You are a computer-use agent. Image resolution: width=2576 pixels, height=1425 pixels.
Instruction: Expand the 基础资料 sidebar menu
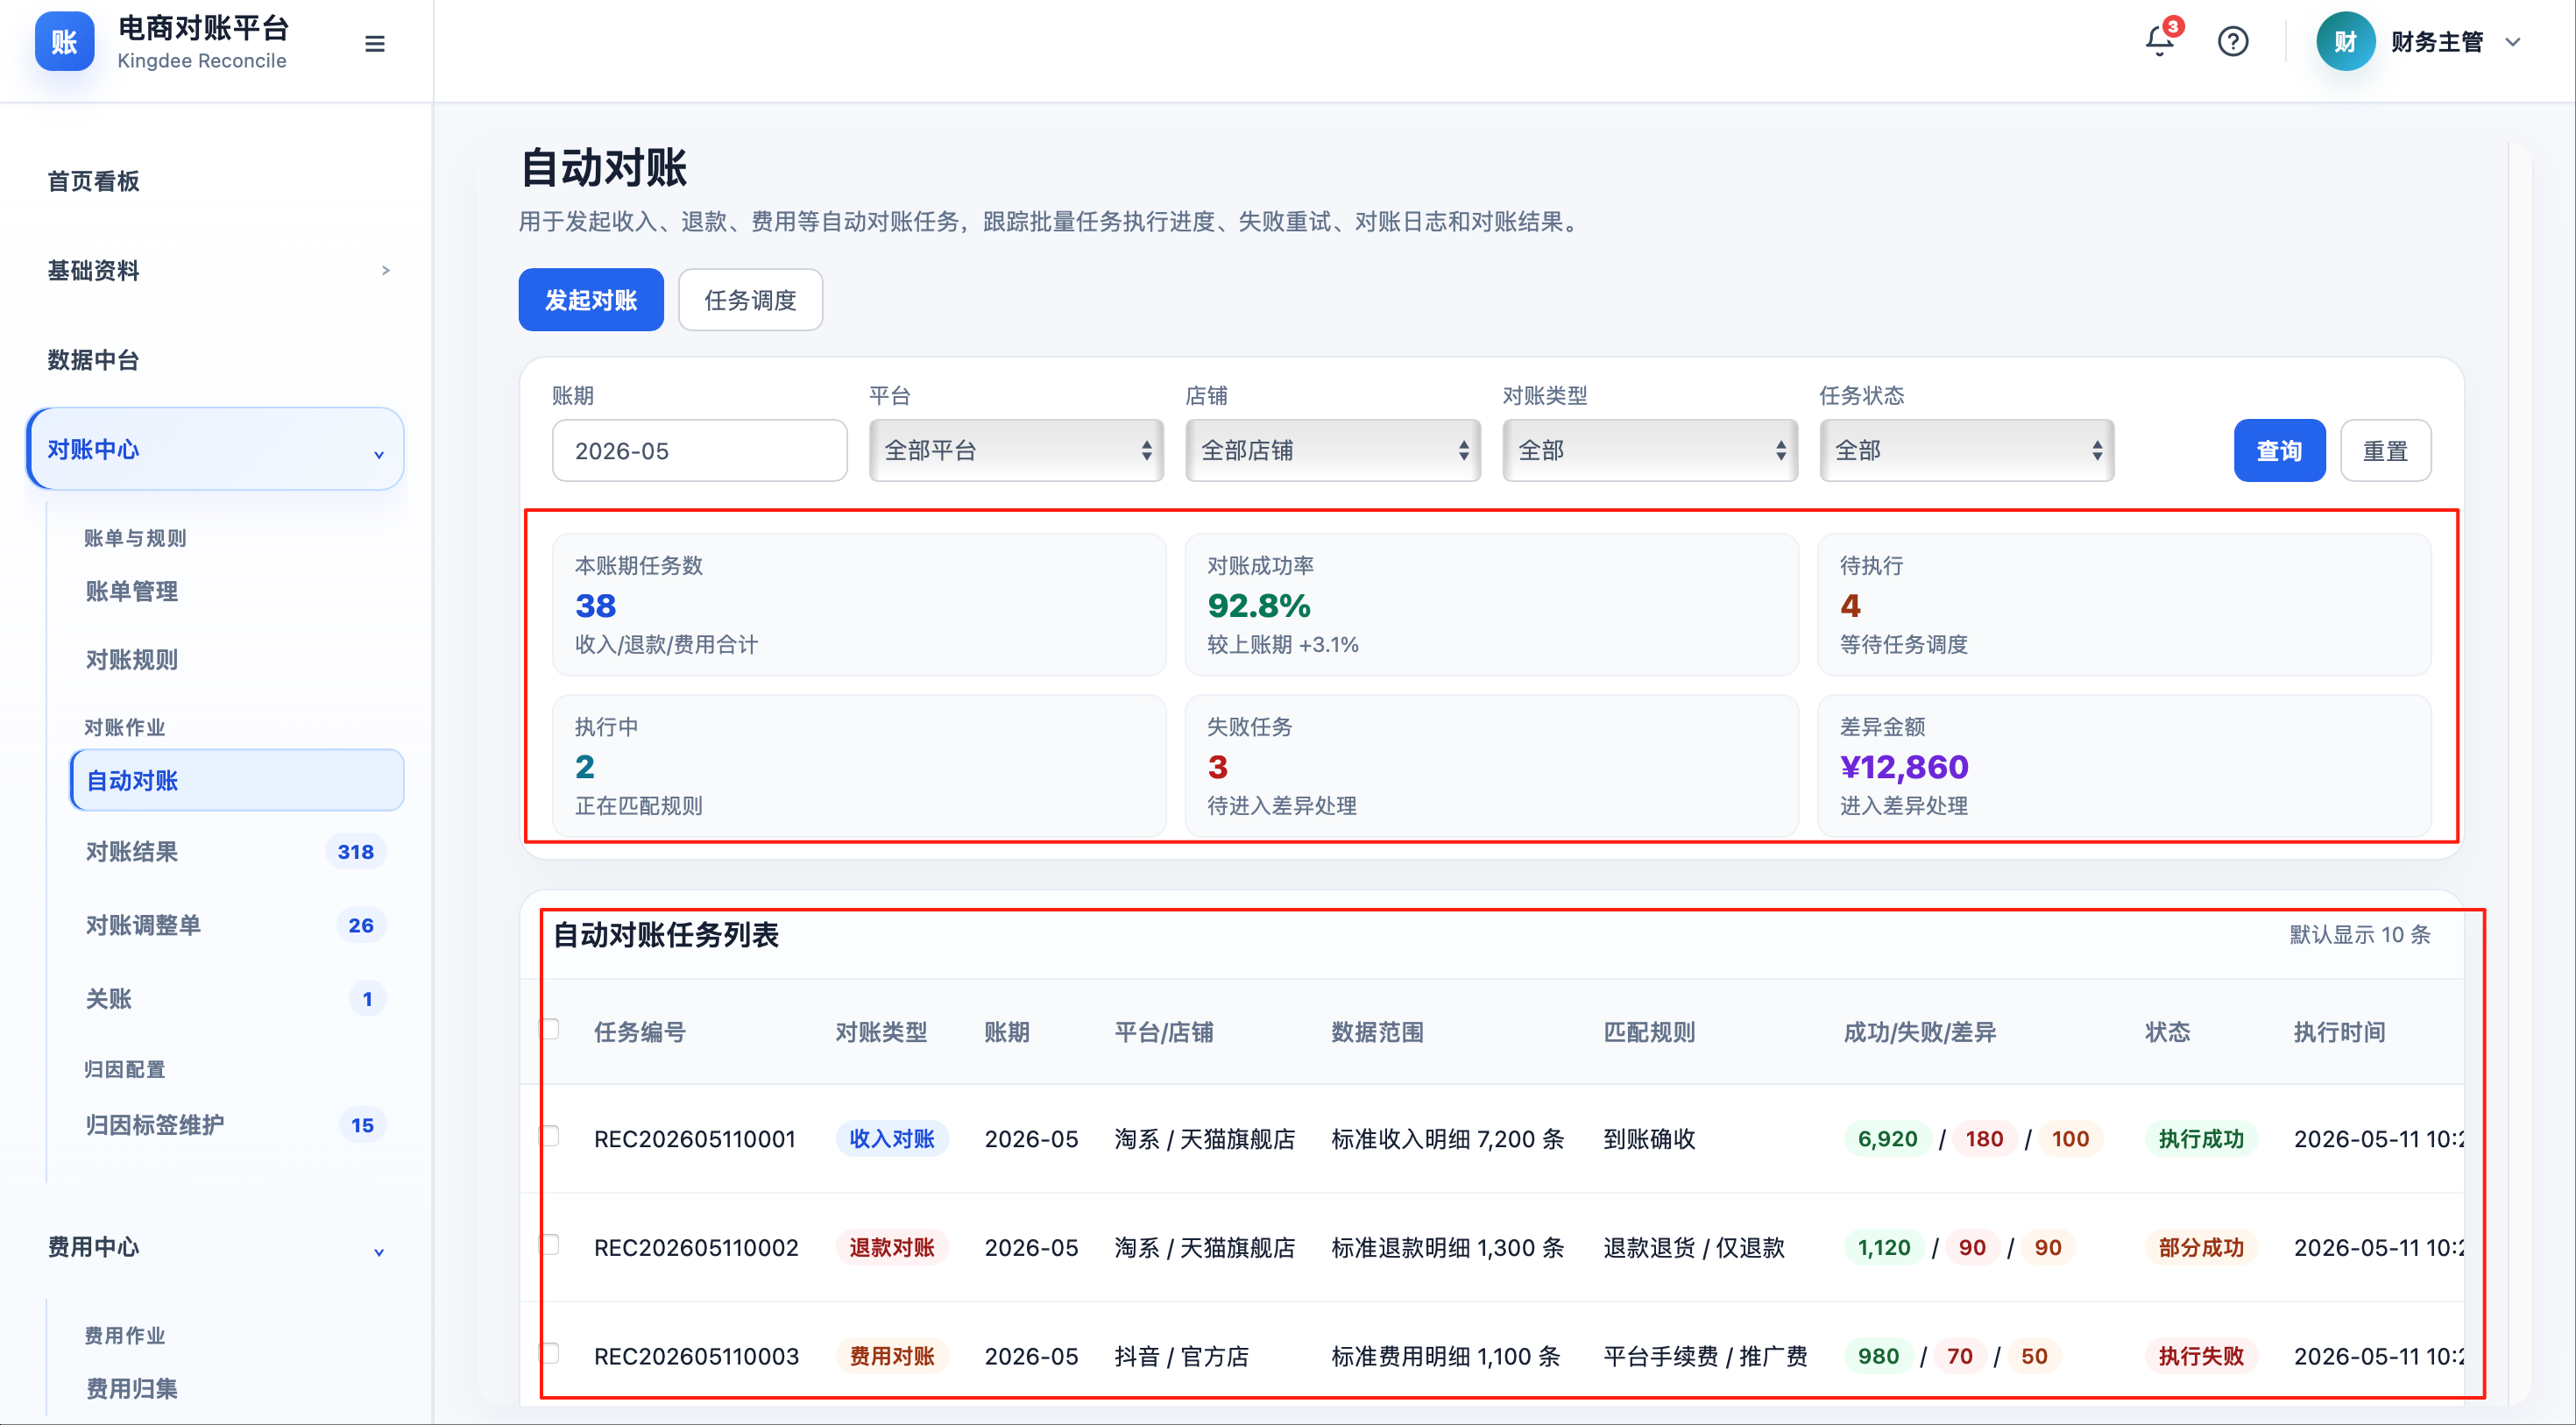click(x=215, y=270)
